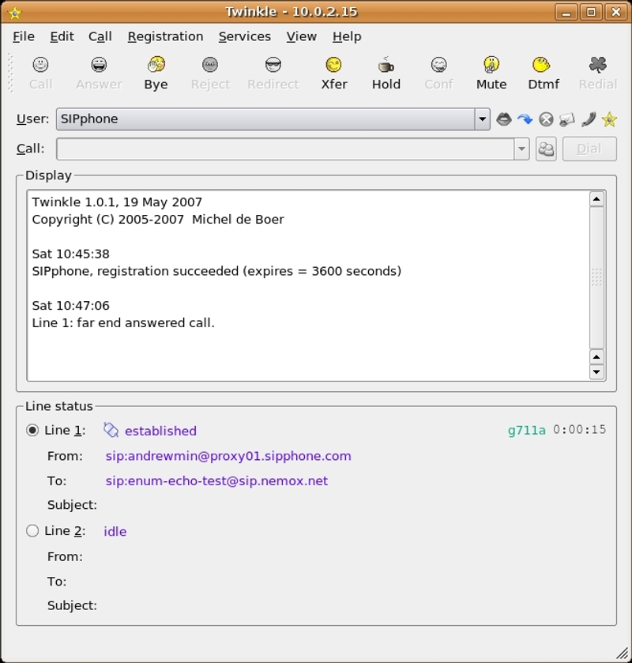Click the 'g711a' codec label

pos(527,431)
